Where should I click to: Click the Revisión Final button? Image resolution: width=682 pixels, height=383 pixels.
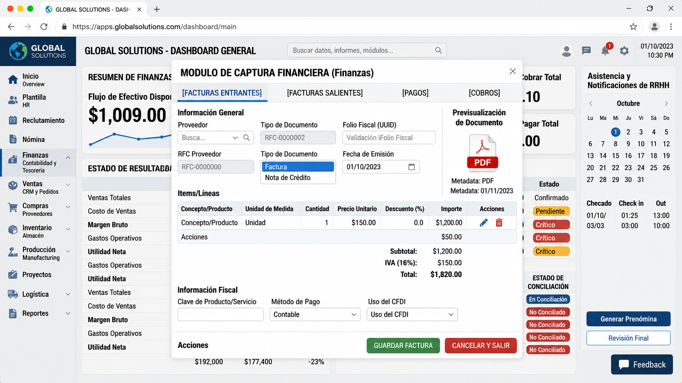[x=628, y=338]
